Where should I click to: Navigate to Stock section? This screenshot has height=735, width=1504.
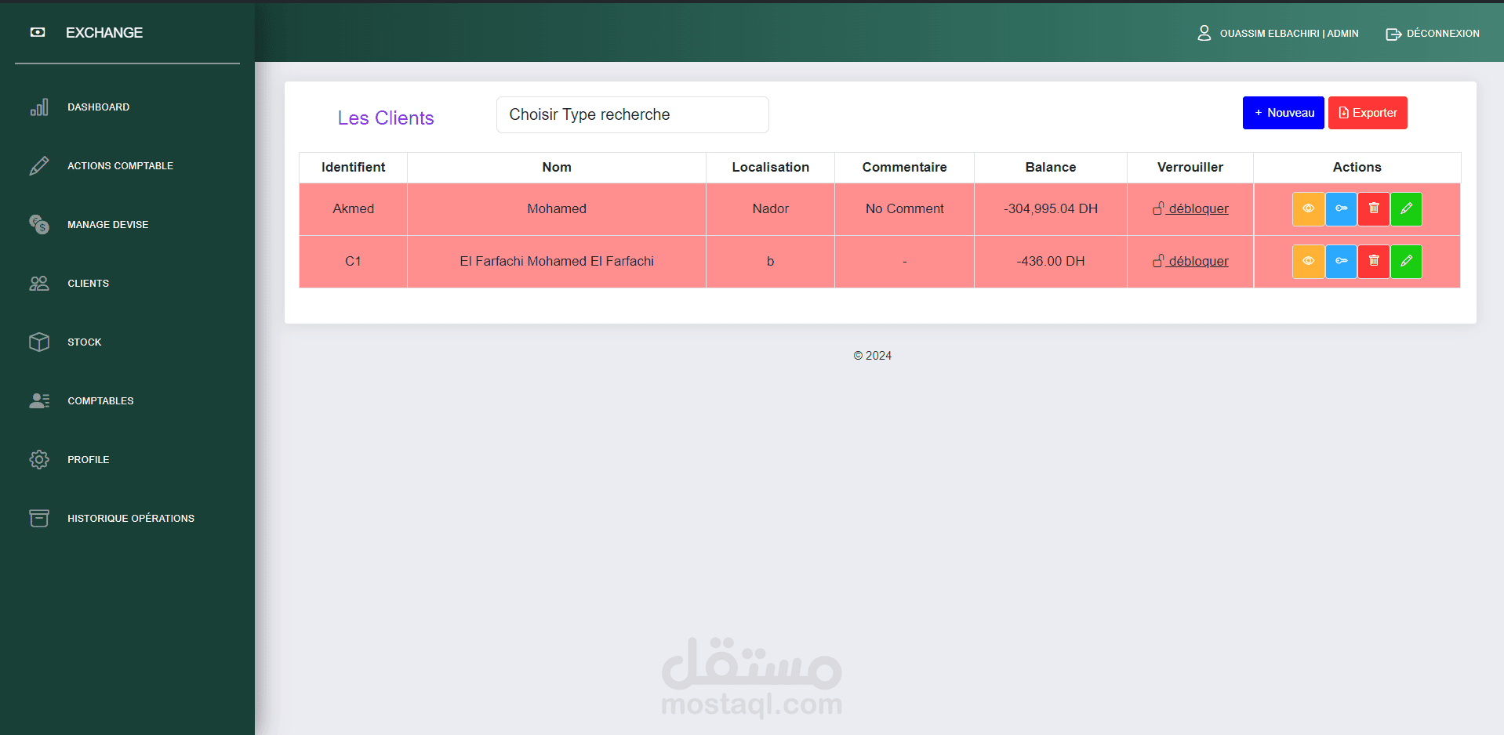(84, 342)
